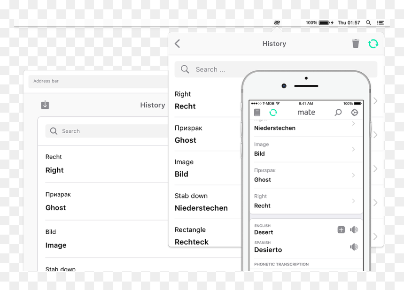The image size is (404, 290).
Task: Select the Bild translation in popup
Action: pyautogui.click(x=181, y=174)
